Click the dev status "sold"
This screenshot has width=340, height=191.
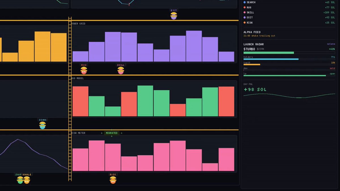coord(332,68)
